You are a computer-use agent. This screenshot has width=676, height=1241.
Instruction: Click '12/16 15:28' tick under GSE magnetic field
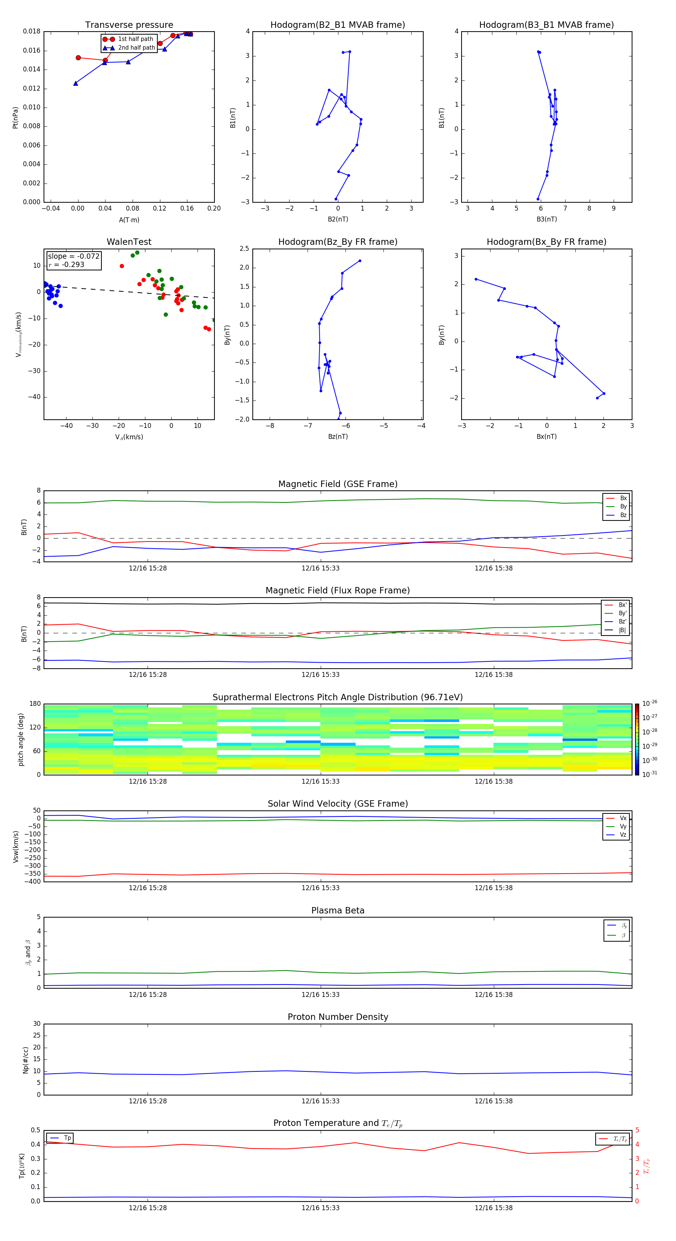click(x=148, y=568)
